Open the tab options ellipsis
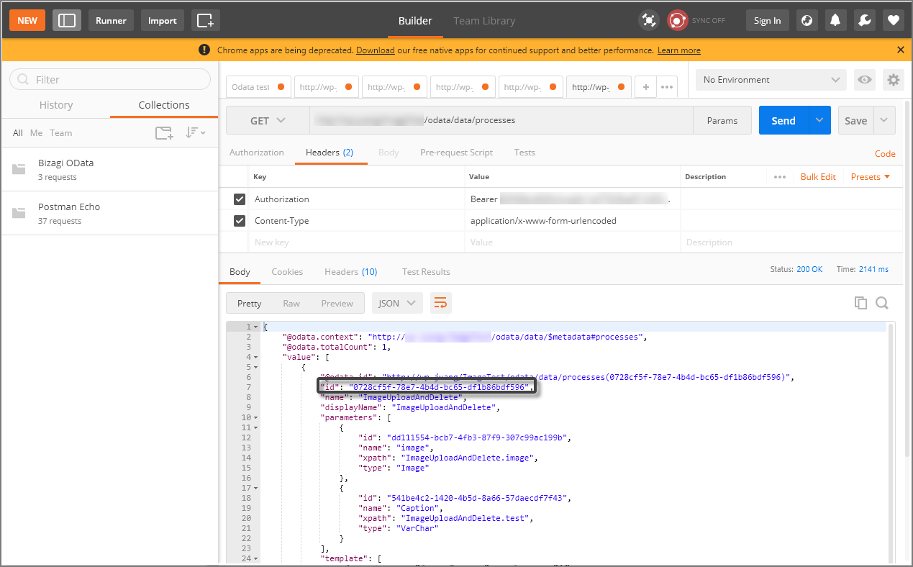Image resolution: width=913 pixels, height=567 pixels. click(x=667, y=87)
